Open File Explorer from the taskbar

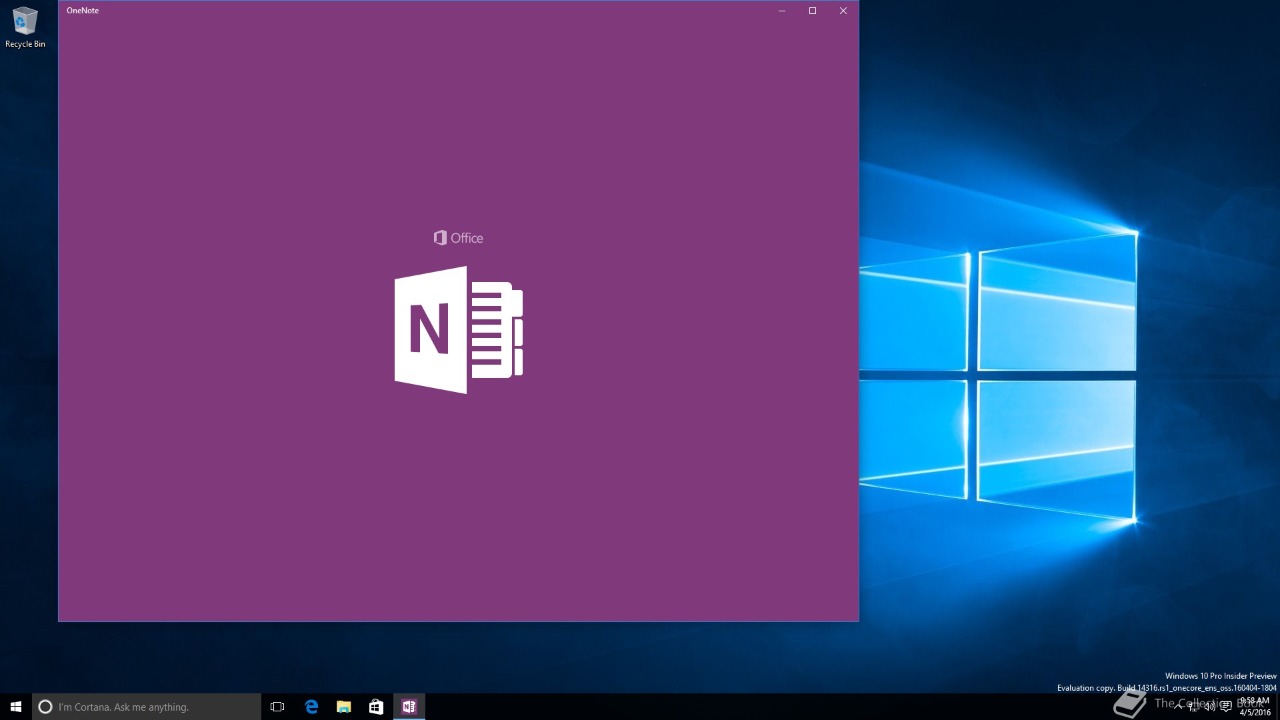(344, 707)
